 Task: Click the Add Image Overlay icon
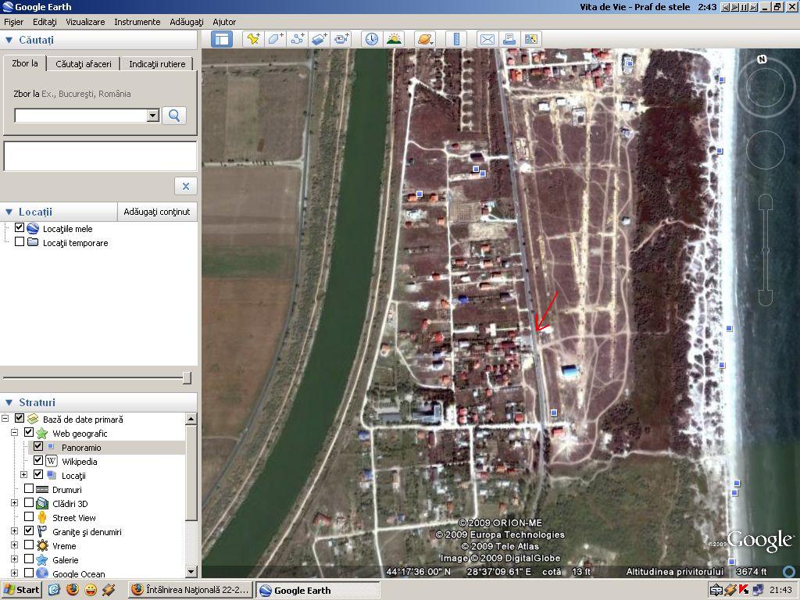click(x=320, y=39)
